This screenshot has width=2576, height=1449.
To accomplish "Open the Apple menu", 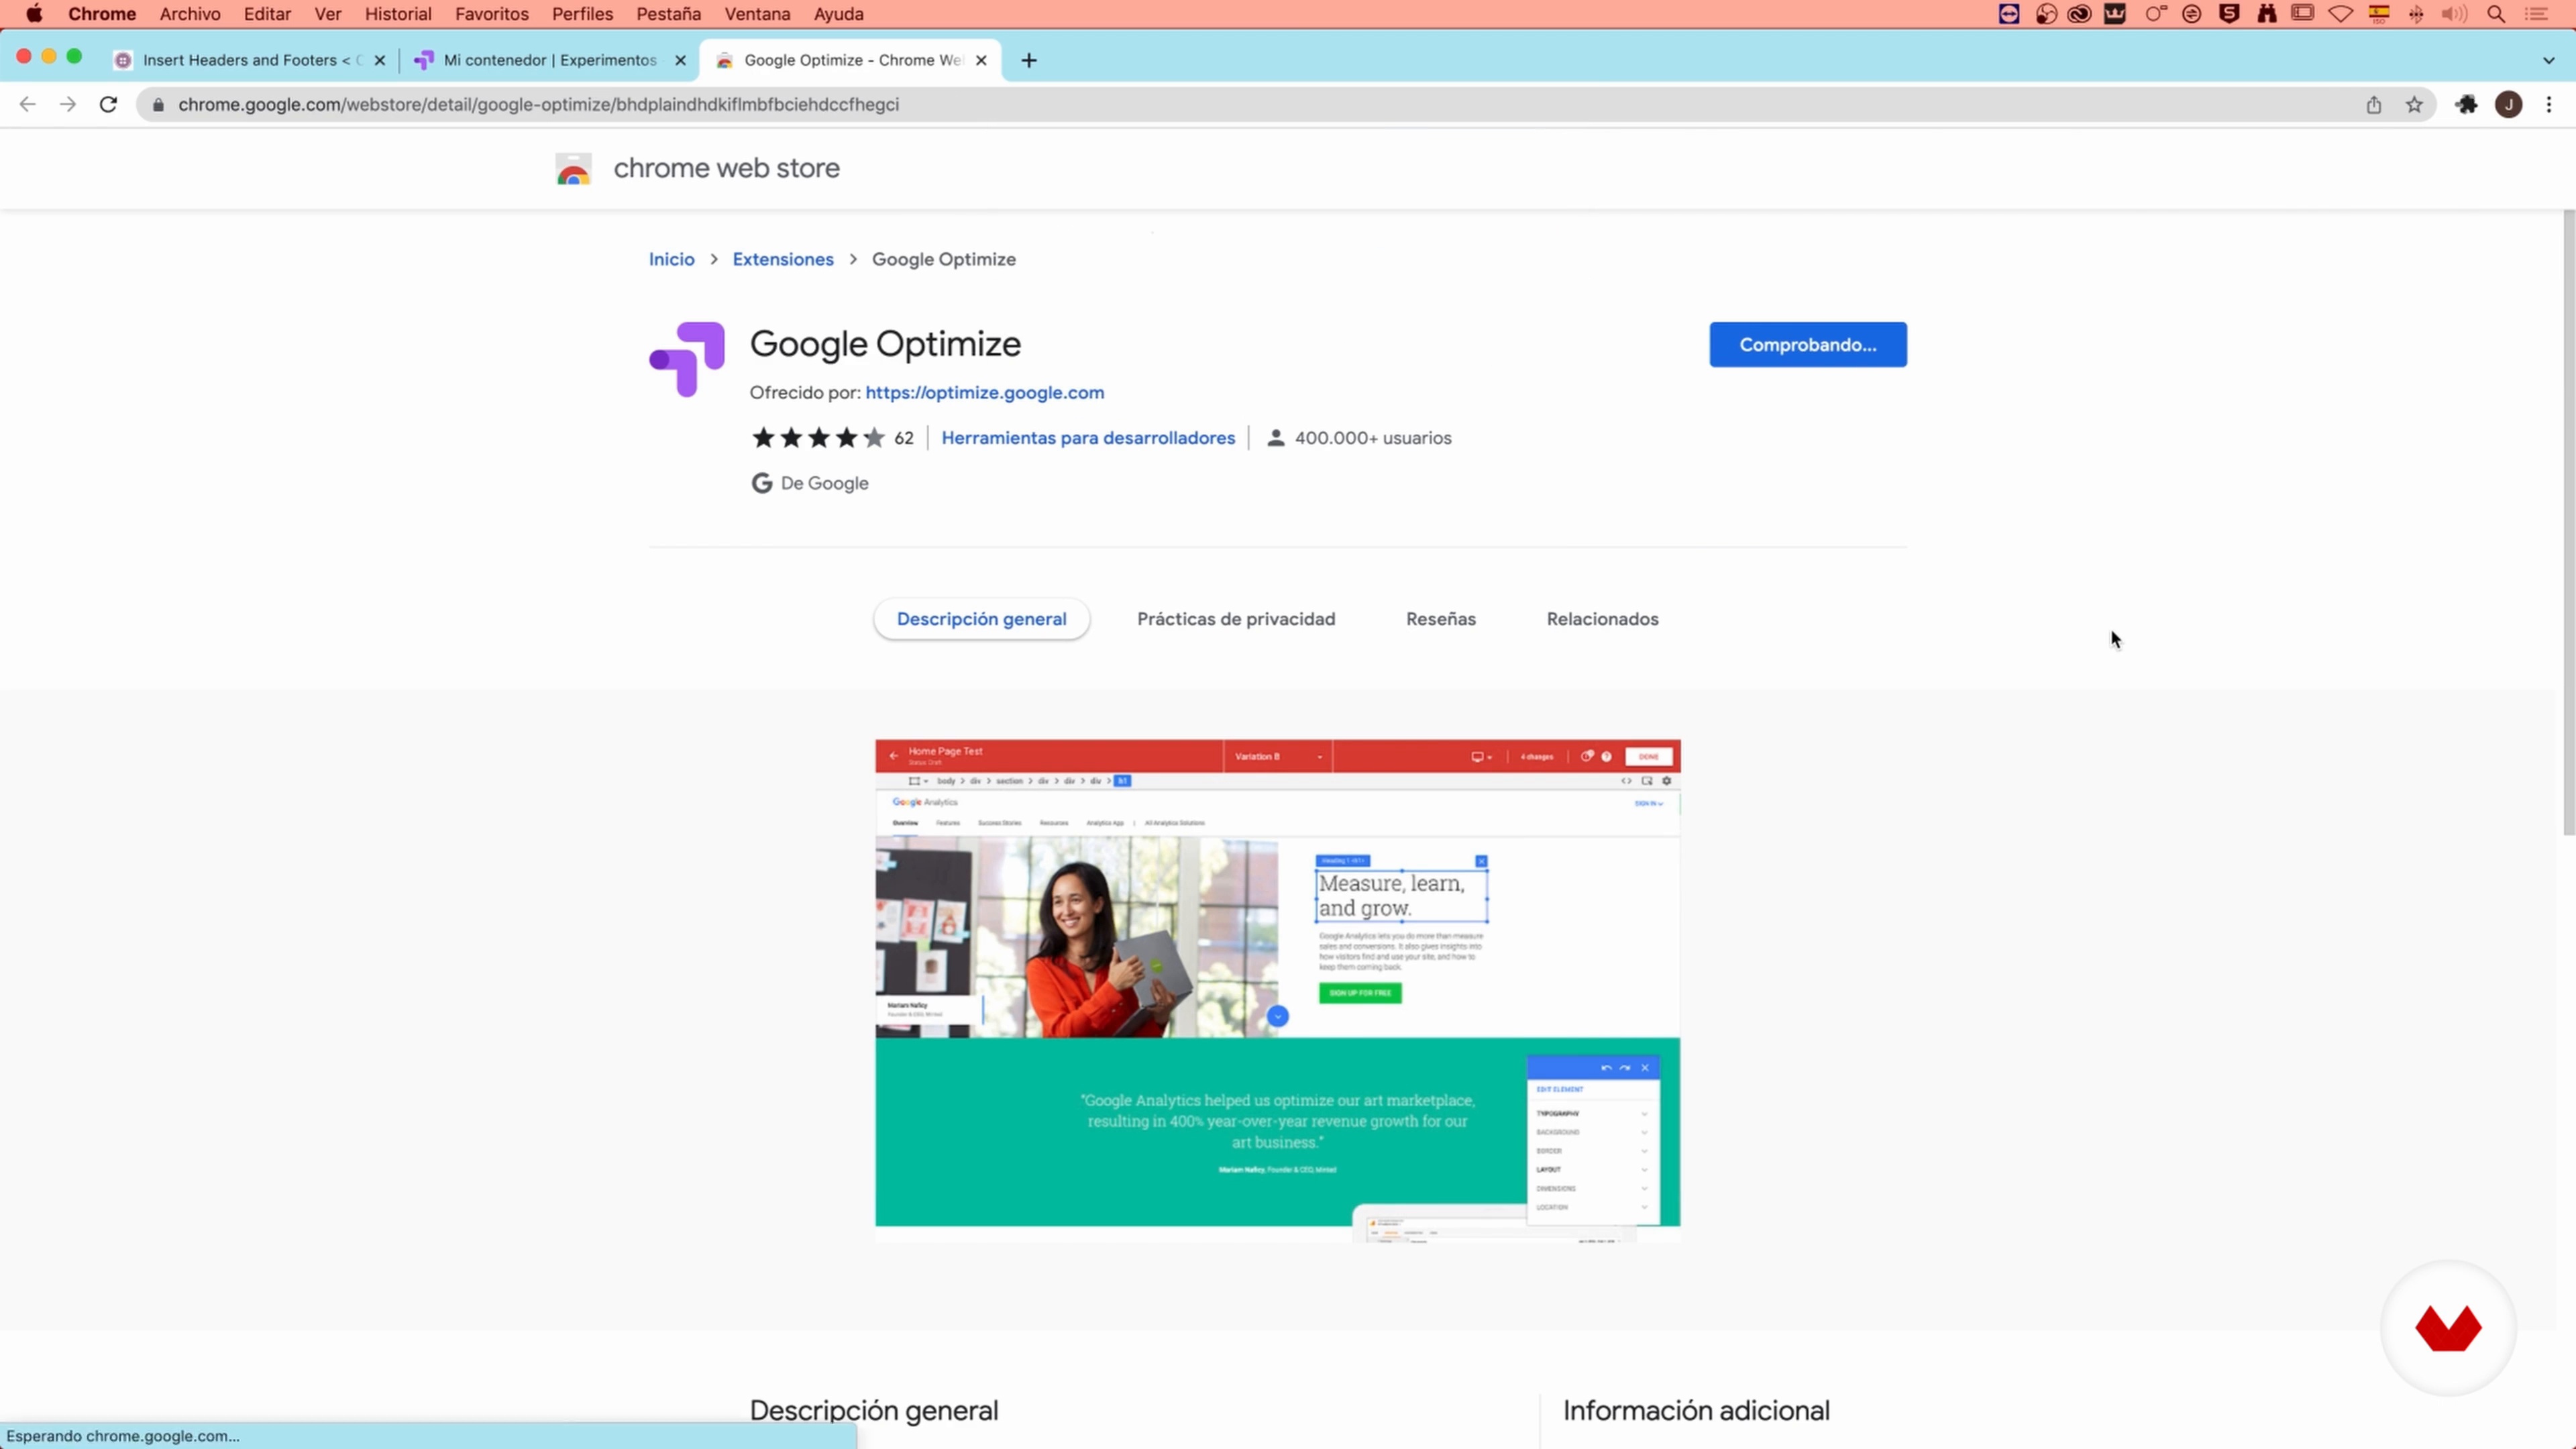I will click(x=34, y=14).
